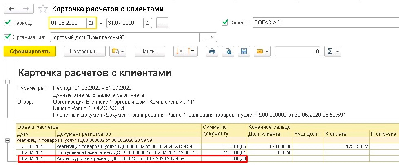Screen dimensions: 399x165
Task: Open calendar for period end date
Action: click(x=148, y=23)
